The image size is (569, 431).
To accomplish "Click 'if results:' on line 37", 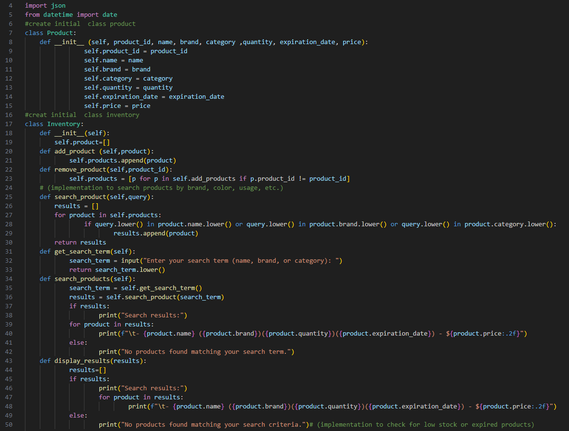I will point(89,306).
